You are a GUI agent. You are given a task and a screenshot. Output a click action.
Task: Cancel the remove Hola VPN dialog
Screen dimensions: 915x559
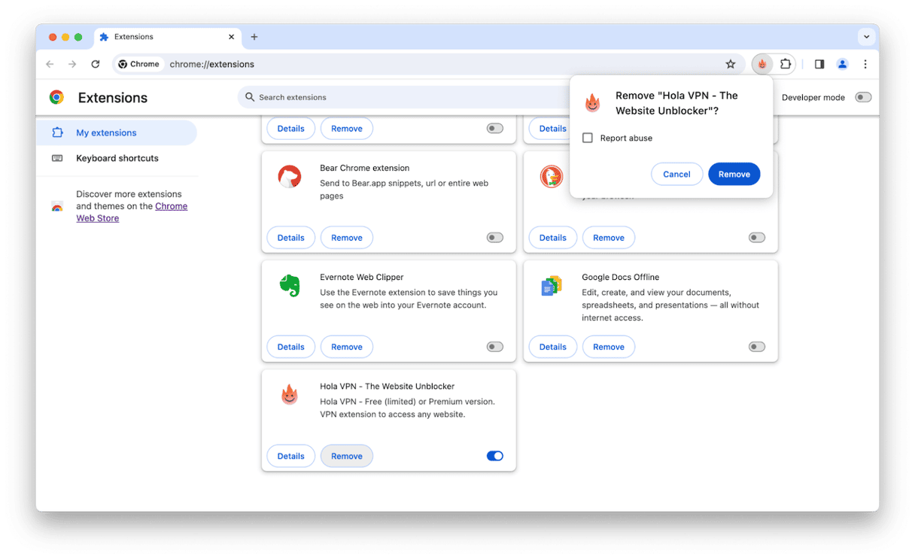tap(676, 174)
